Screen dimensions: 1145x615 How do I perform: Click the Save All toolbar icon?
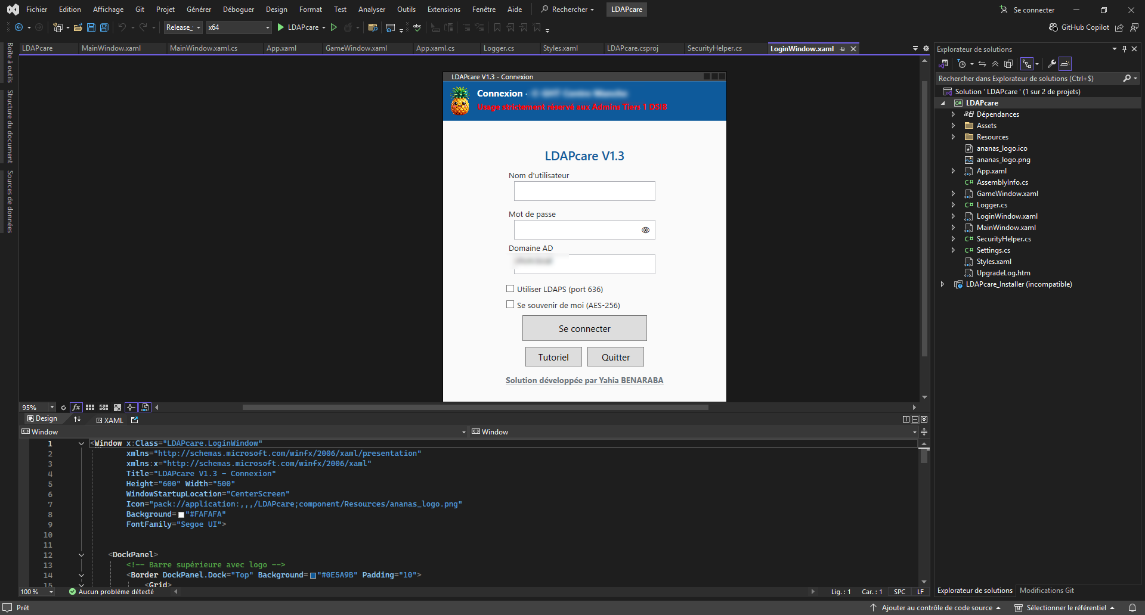coord(104,27)
